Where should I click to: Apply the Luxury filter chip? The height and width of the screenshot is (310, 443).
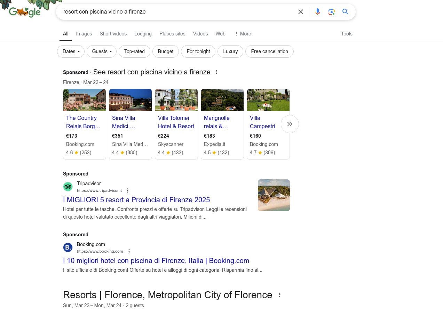pyautogui.click(x=230, y=51)
